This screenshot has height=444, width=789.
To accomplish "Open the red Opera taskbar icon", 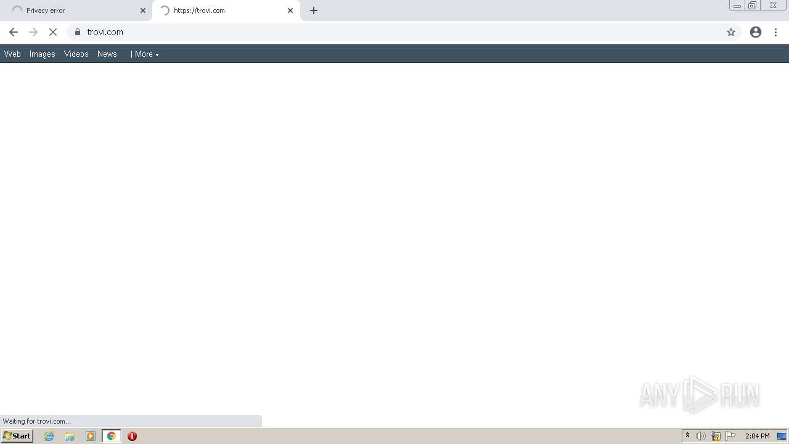I will (x=132, y=436).
